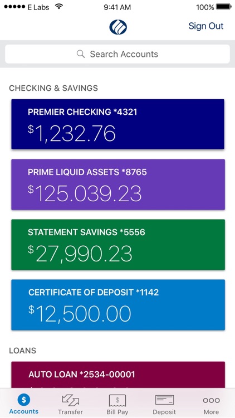Click the bank logo in header
The image size is (235, 418).
coord(118,27)
